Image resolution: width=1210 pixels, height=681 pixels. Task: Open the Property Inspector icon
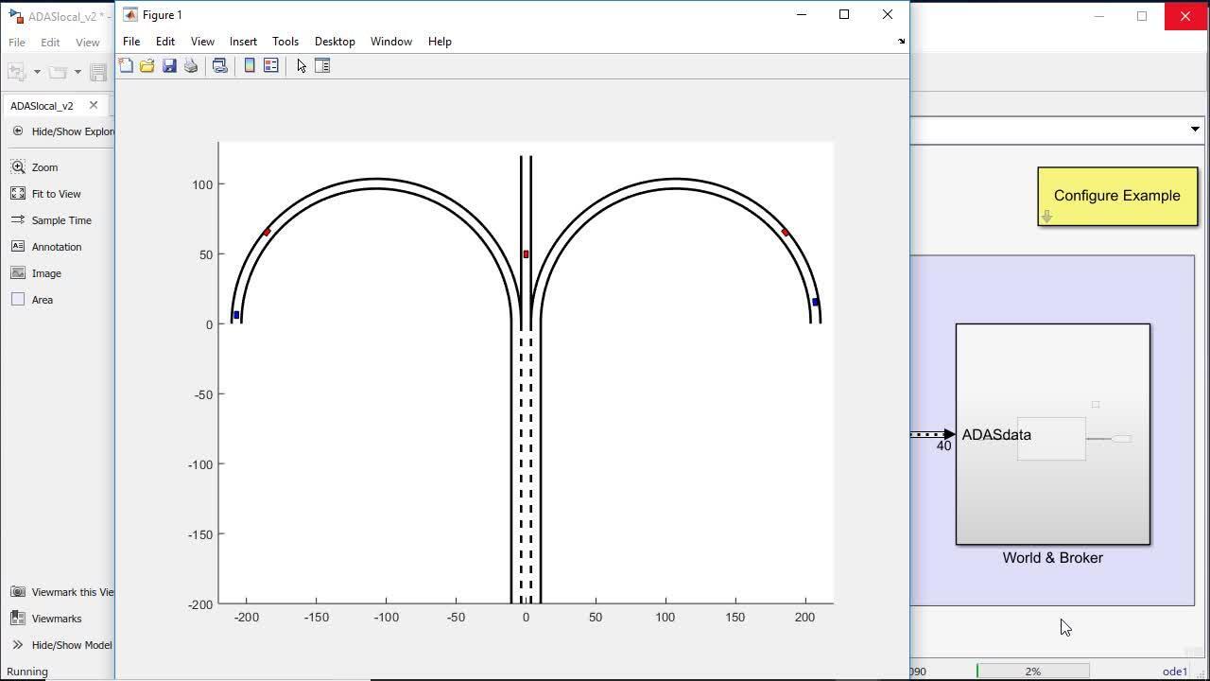[x=322, y=65]
